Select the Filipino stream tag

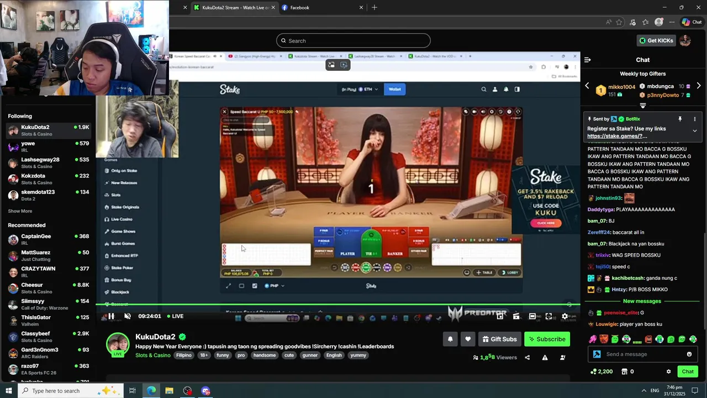[x=184, y=355]
